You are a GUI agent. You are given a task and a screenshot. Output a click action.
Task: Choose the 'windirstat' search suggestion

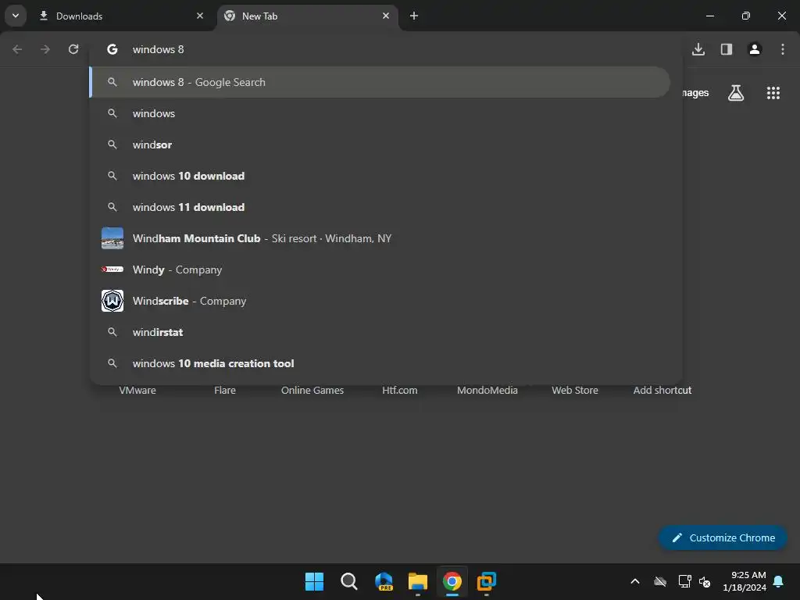click(x=380, y=332)
